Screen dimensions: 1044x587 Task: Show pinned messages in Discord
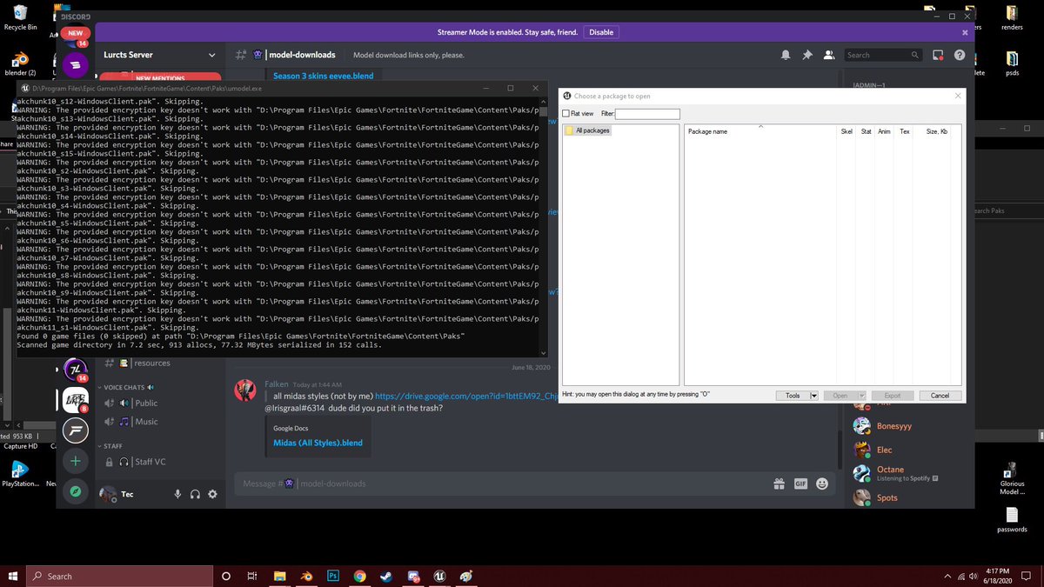click(x=807, y=55)
